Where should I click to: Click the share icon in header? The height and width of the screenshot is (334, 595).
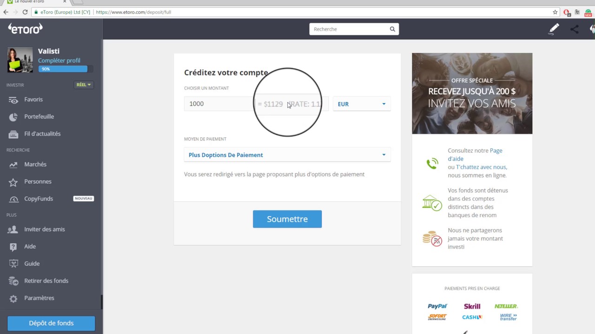pos(575,29)
